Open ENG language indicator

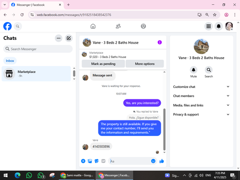click(x=208, y=175)
